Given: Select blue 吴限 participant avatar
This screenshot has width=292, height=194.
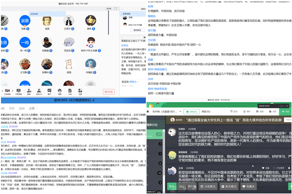Looking at the screenshot, I should point(25,20).
